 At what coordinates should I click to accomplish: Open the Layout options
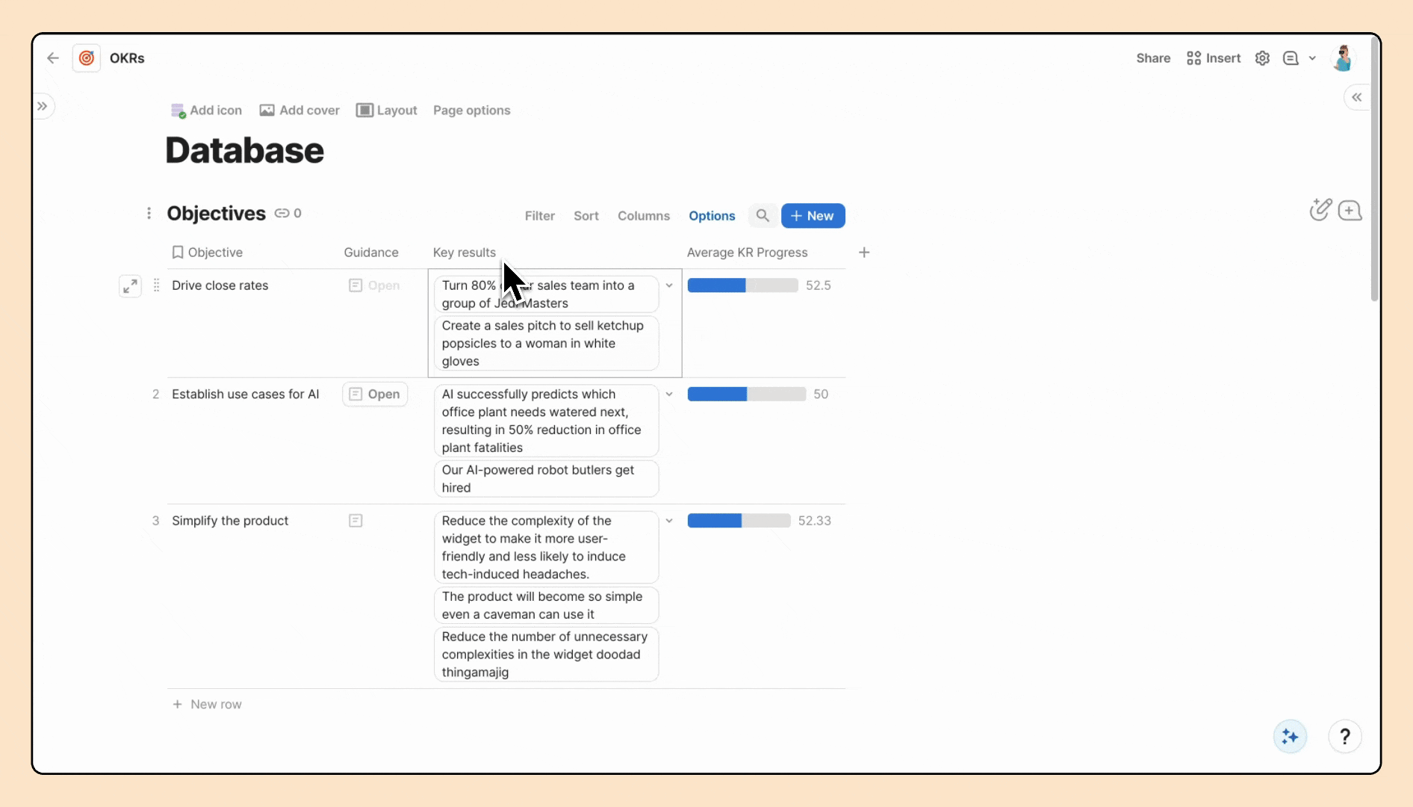click(387, 111)
